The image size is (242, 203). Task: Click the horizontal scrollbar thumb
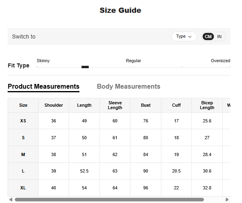point(109,199)
